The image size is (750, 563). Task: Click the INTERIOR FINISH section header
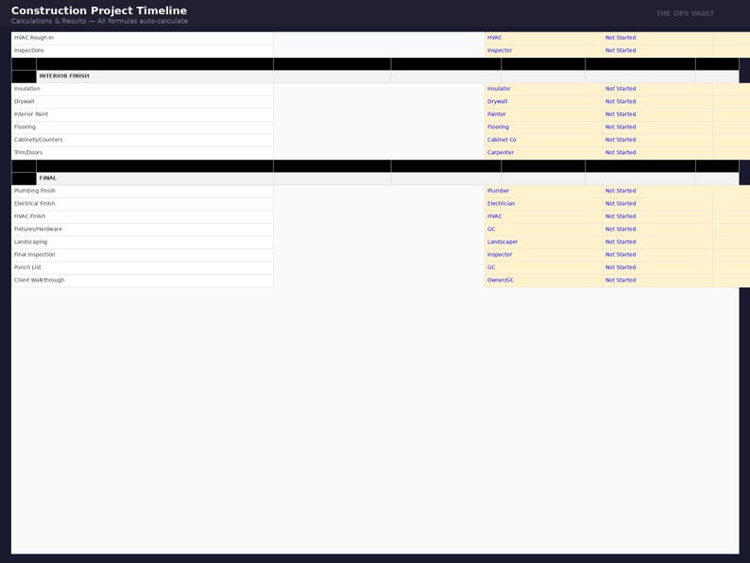pos(155,77)
